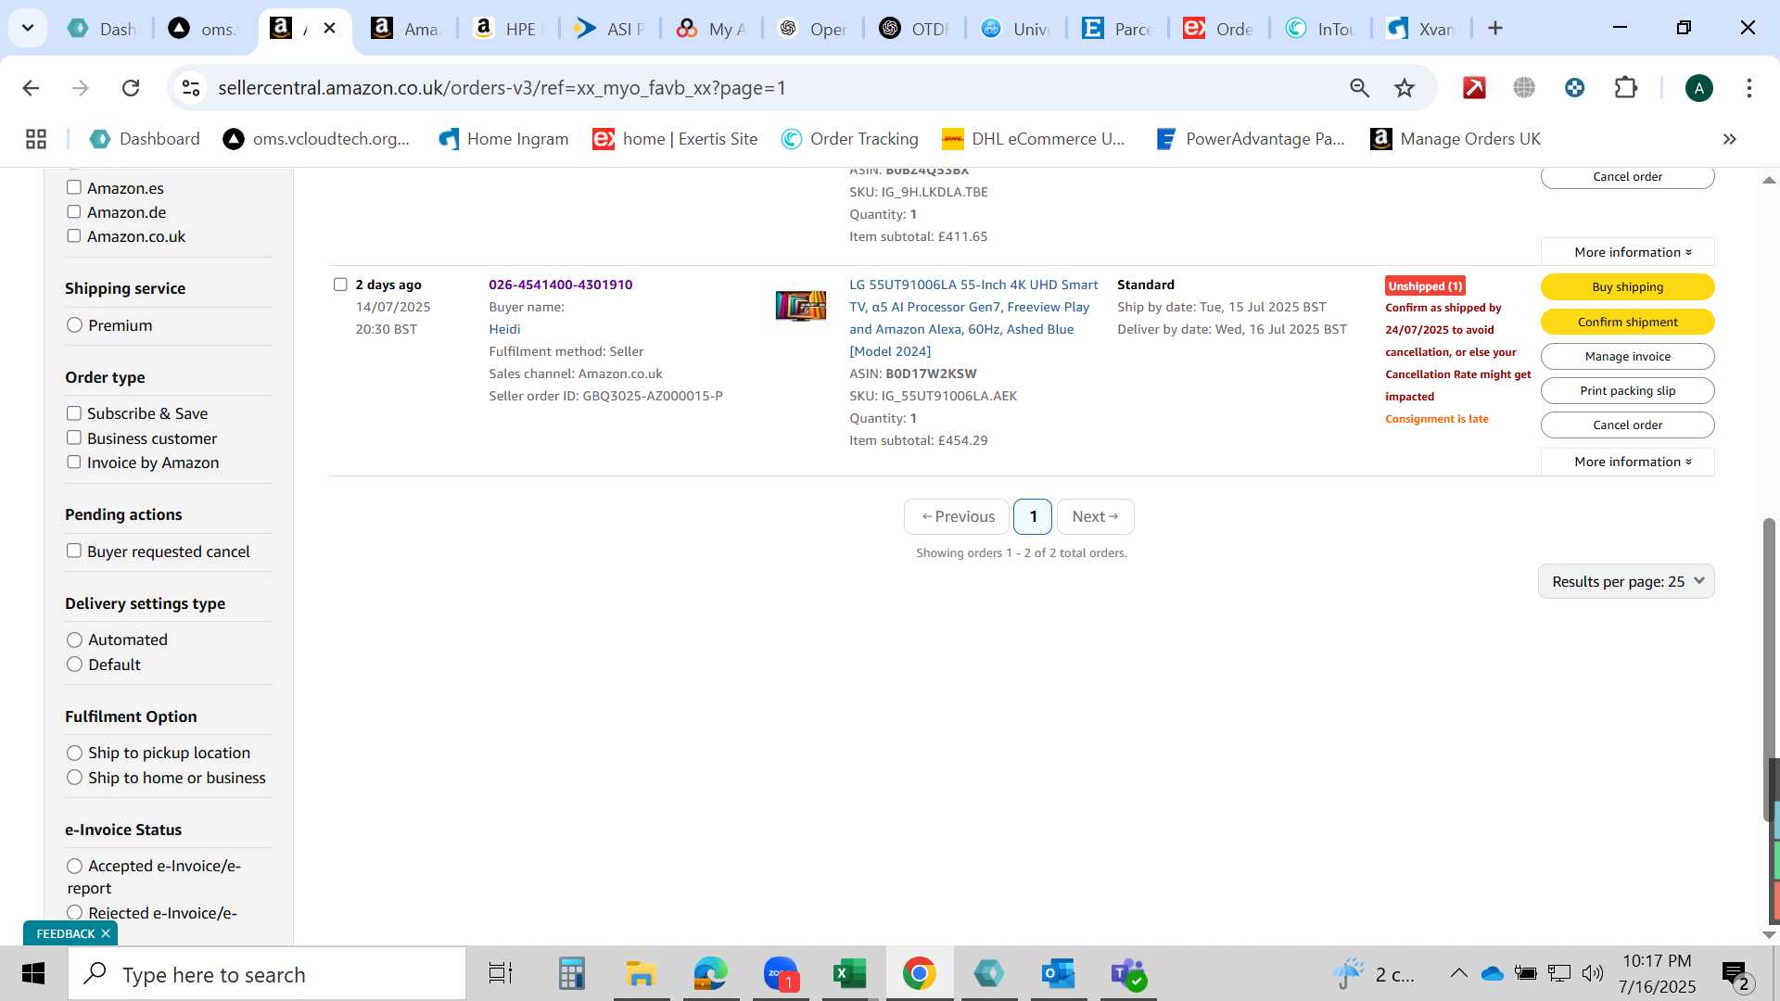Viewport: 1780px width, 1001px height.
Task: Check the Amazon.de checkbox
Action: 74,211
